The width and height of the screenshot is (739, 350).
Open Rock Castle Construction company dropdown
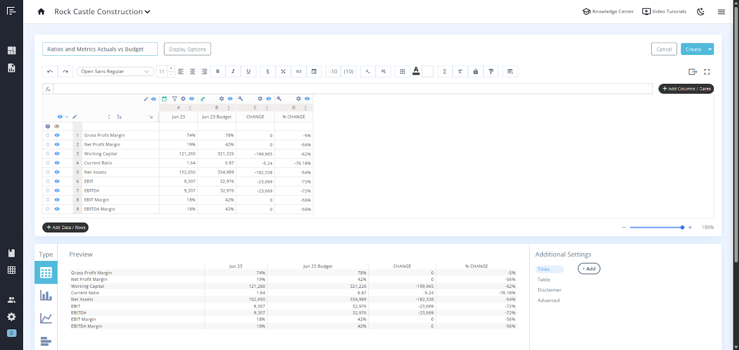coord(102,12)
